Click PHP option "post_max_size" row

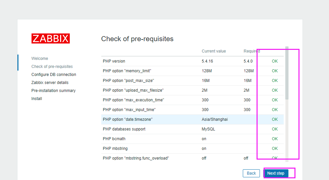(x=128, y=81)
